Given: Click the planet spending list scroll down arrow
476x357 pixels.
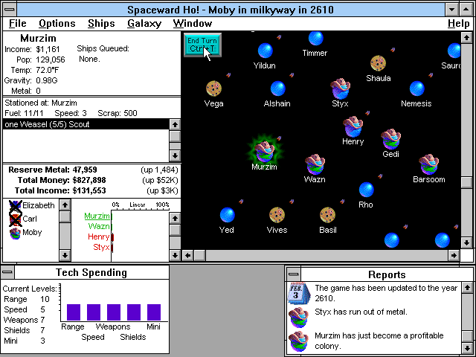Looking at the screenshot, I should 175,255.
